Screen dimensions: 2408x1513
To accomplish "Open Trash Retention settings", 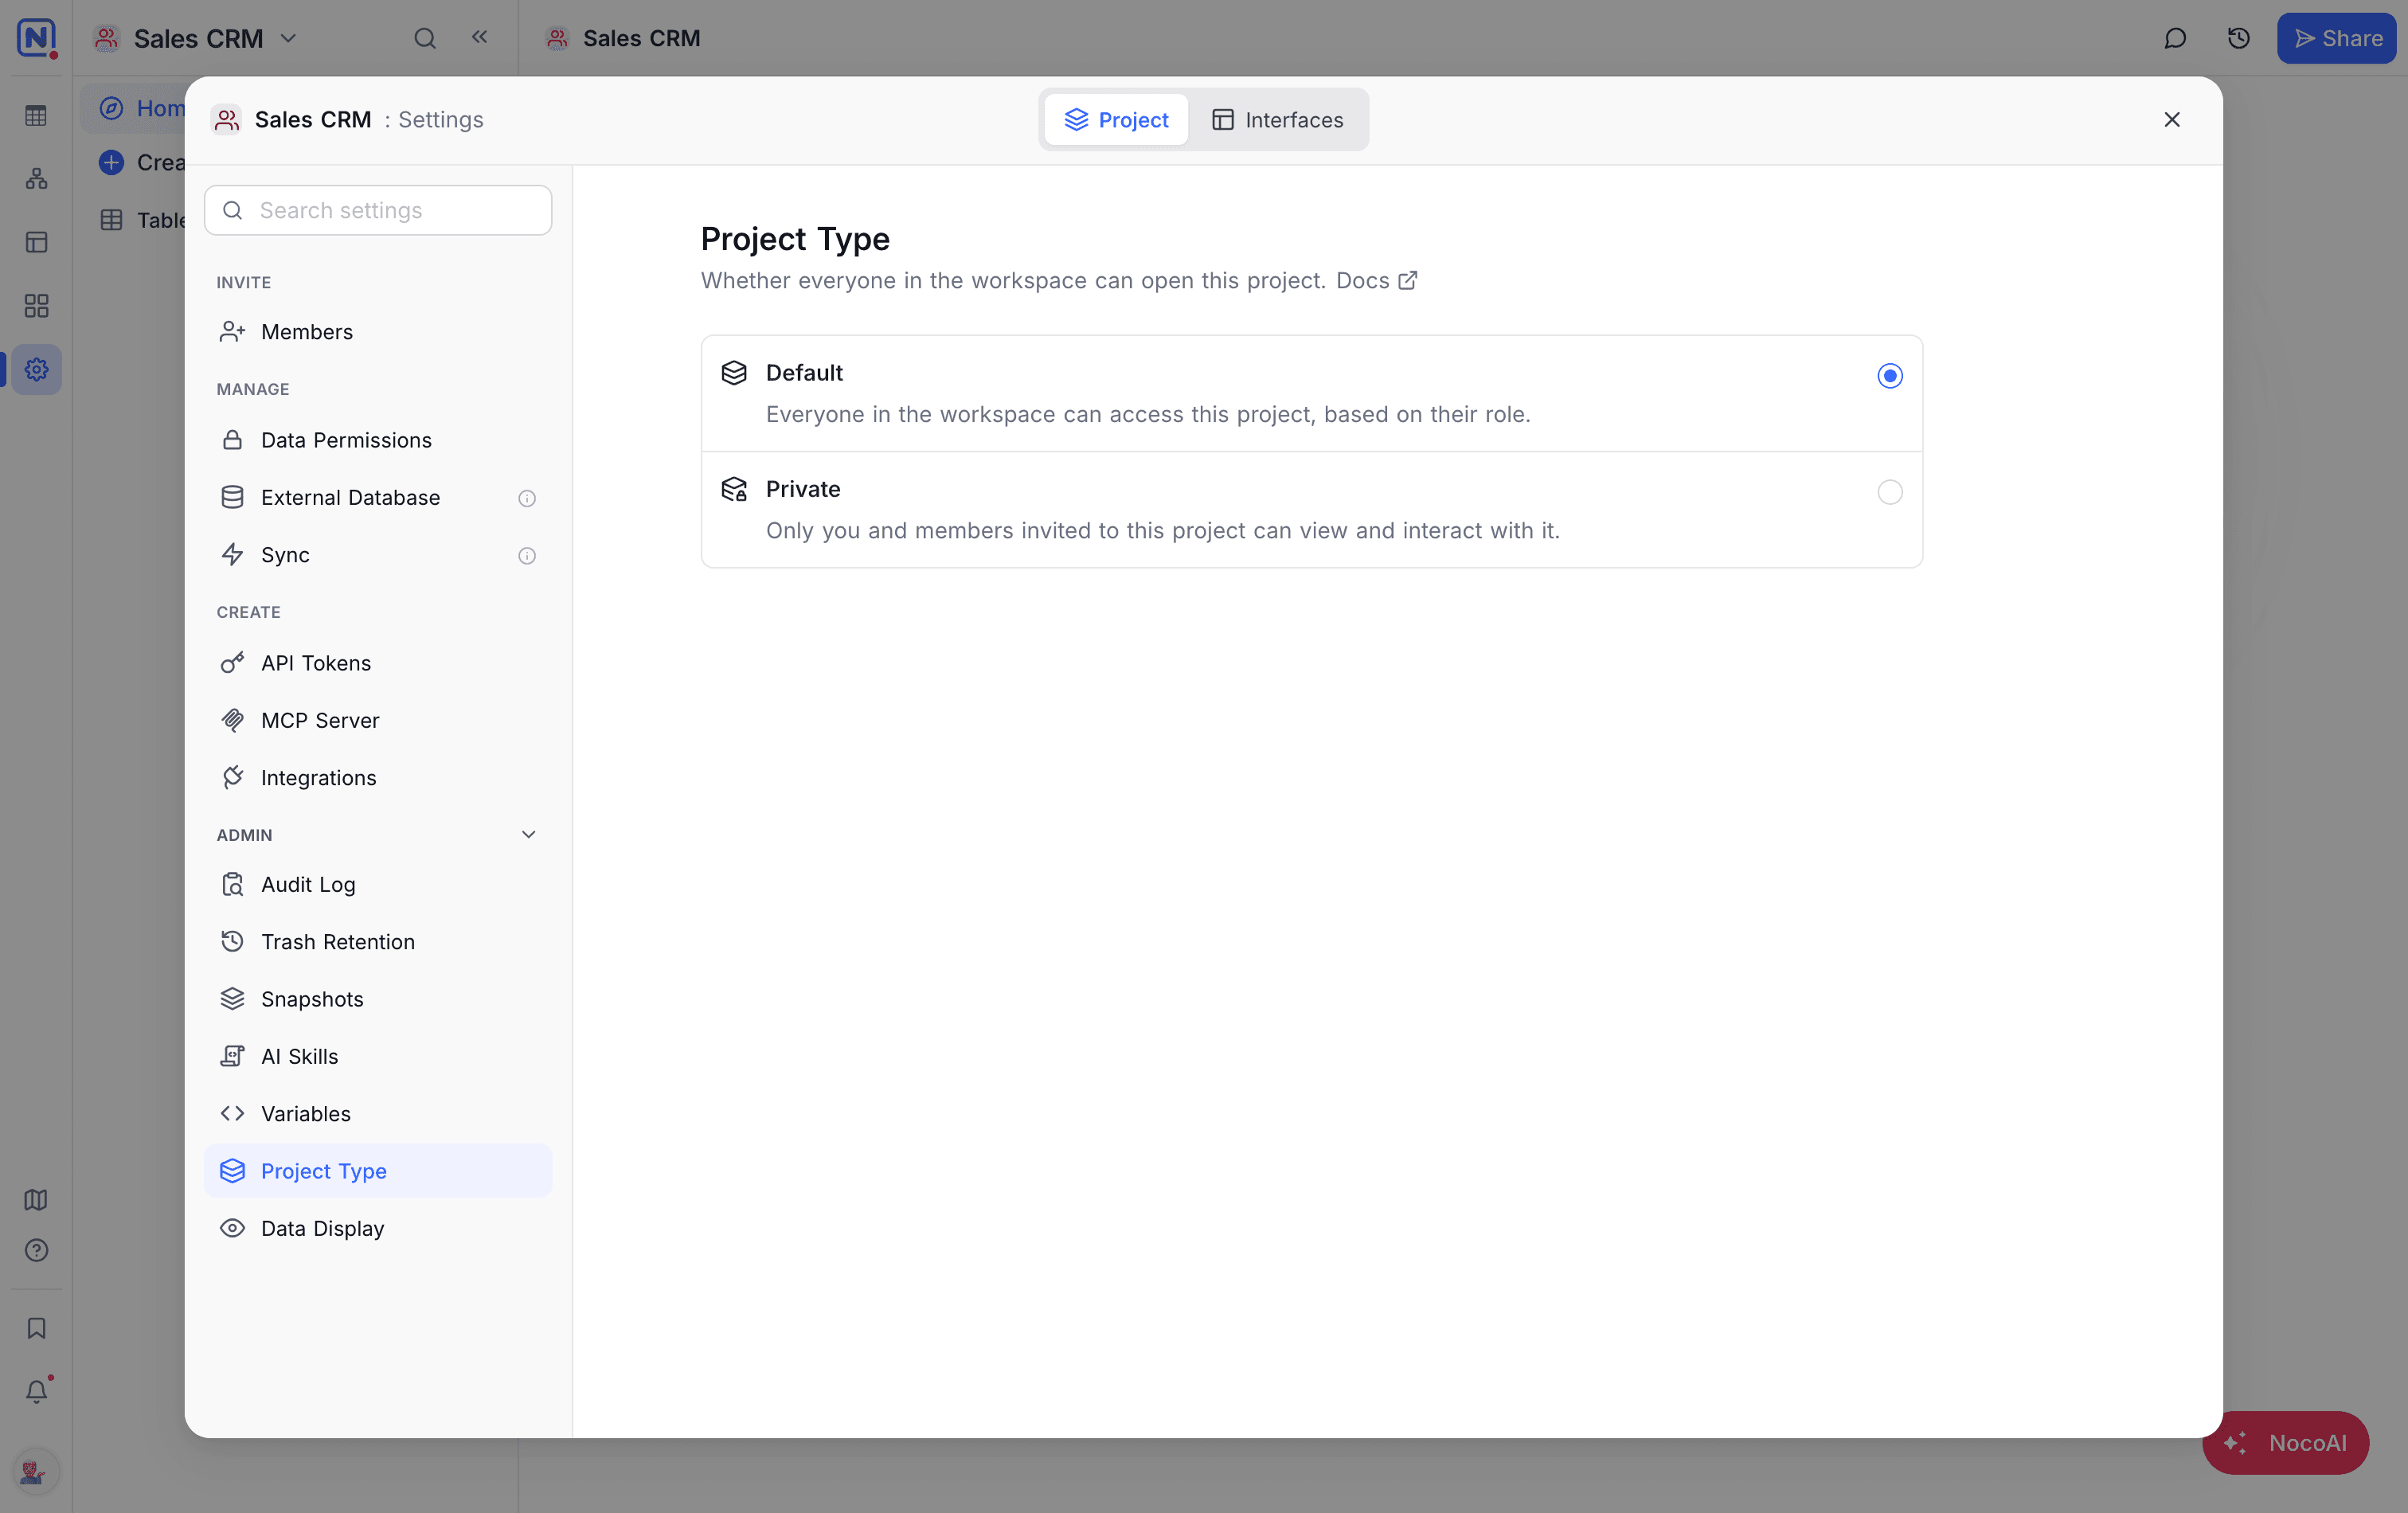I will tap(378, 941).
